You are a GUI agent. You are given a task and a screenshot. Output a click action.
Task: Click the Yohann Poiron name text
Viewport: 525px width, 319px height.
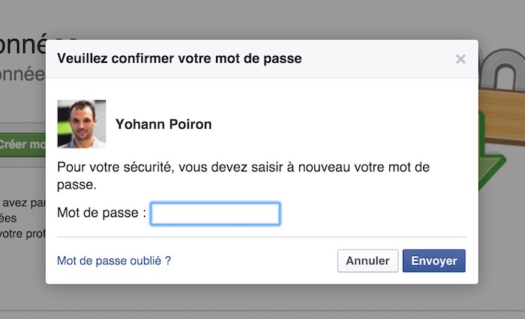[163, 124]
